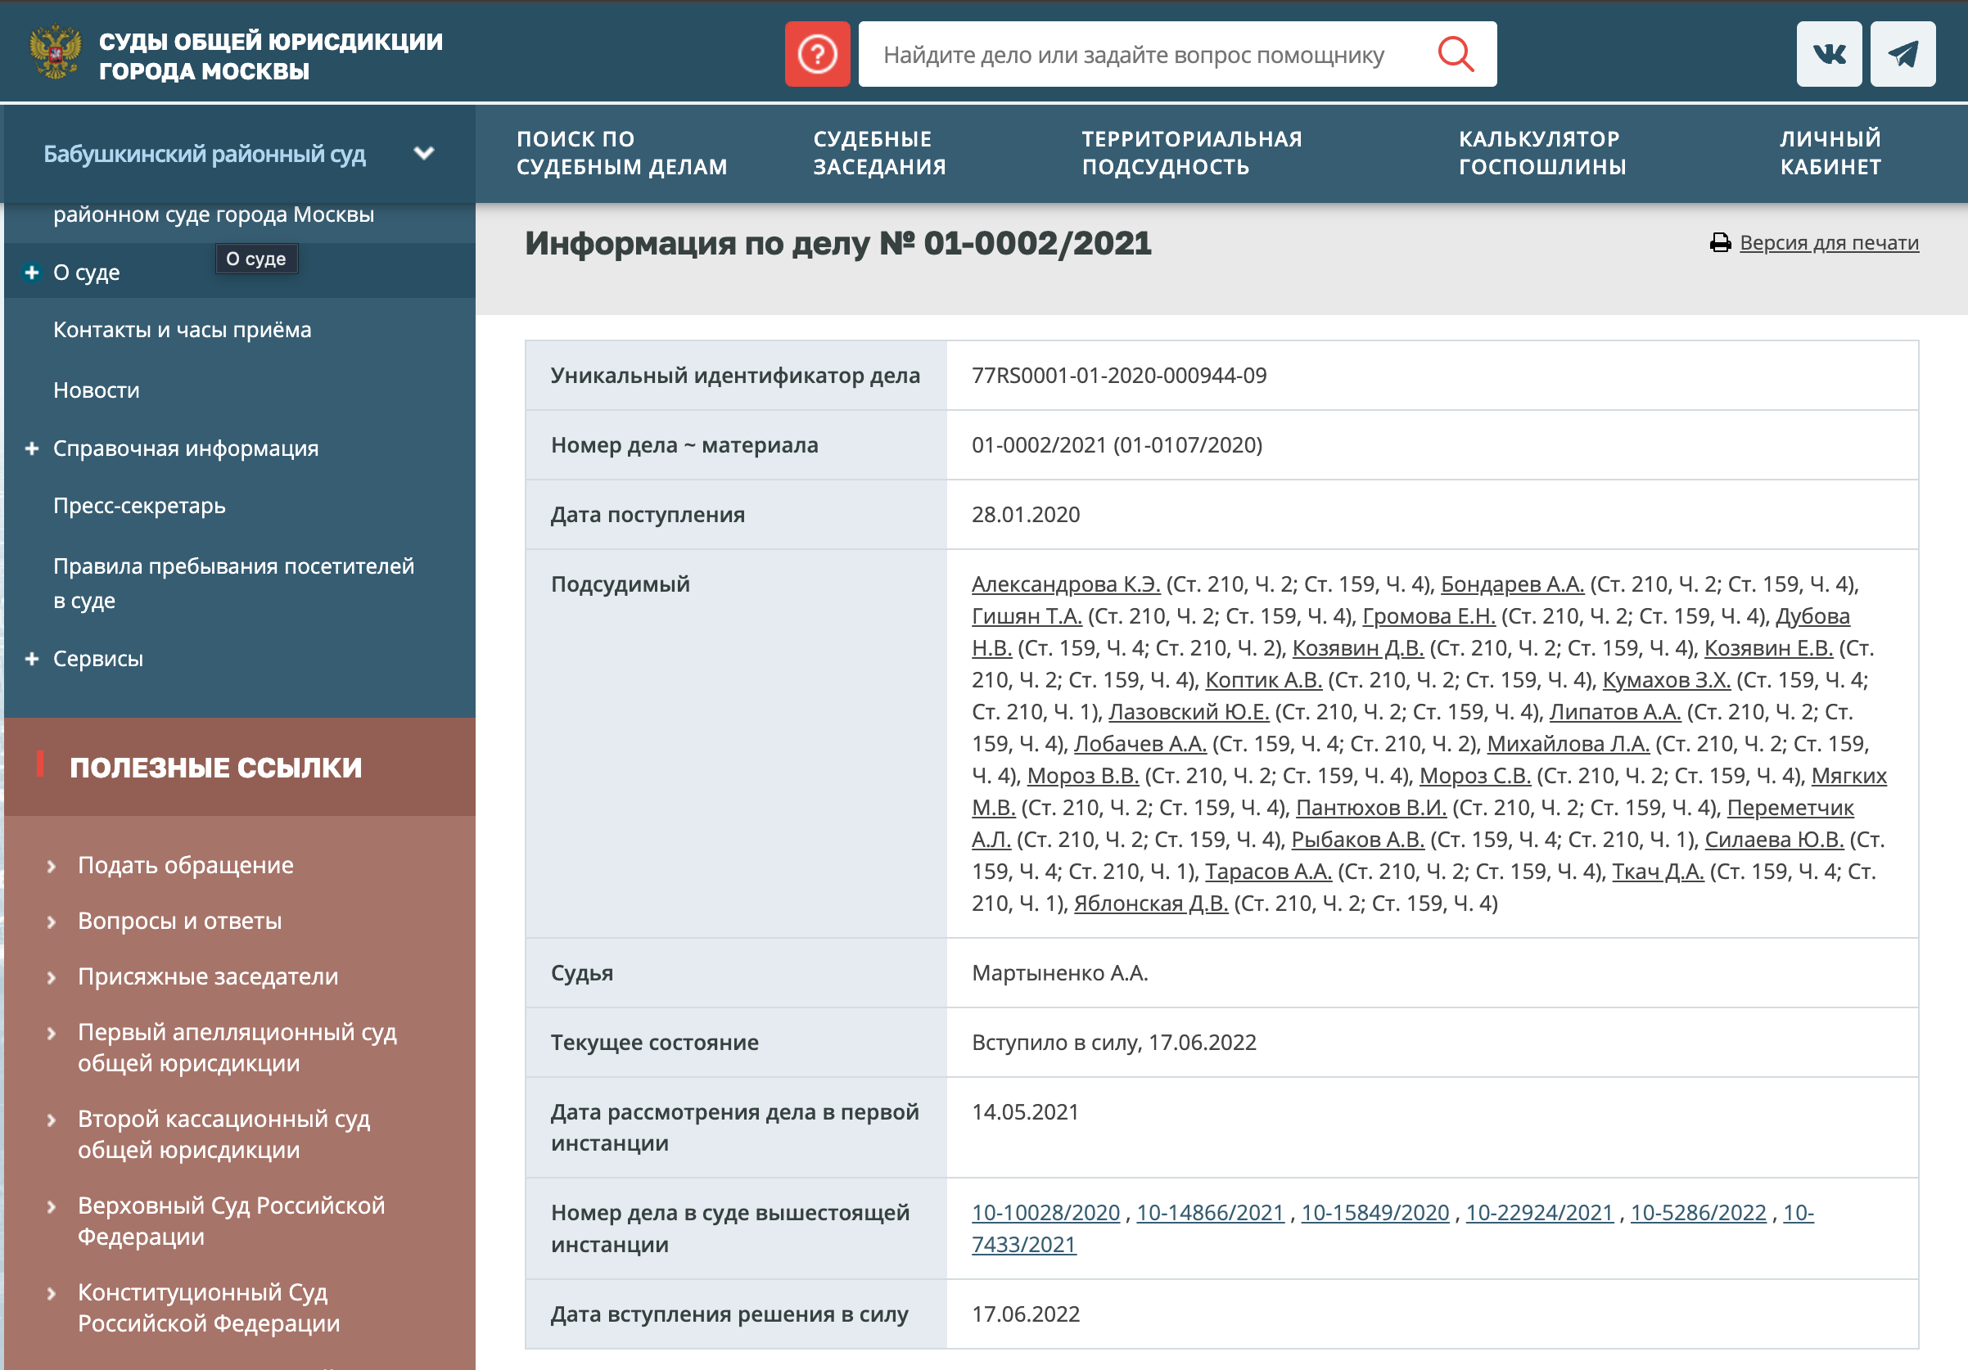Expand the Справочная информация section
The width and height of the screenshot is (1968, 1370).
(33, 447)
